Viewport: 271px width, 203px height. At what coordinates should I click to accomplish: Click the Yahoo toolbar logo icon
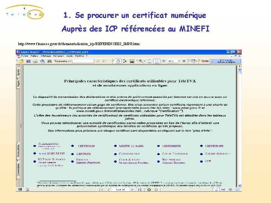tap(205, 61)
